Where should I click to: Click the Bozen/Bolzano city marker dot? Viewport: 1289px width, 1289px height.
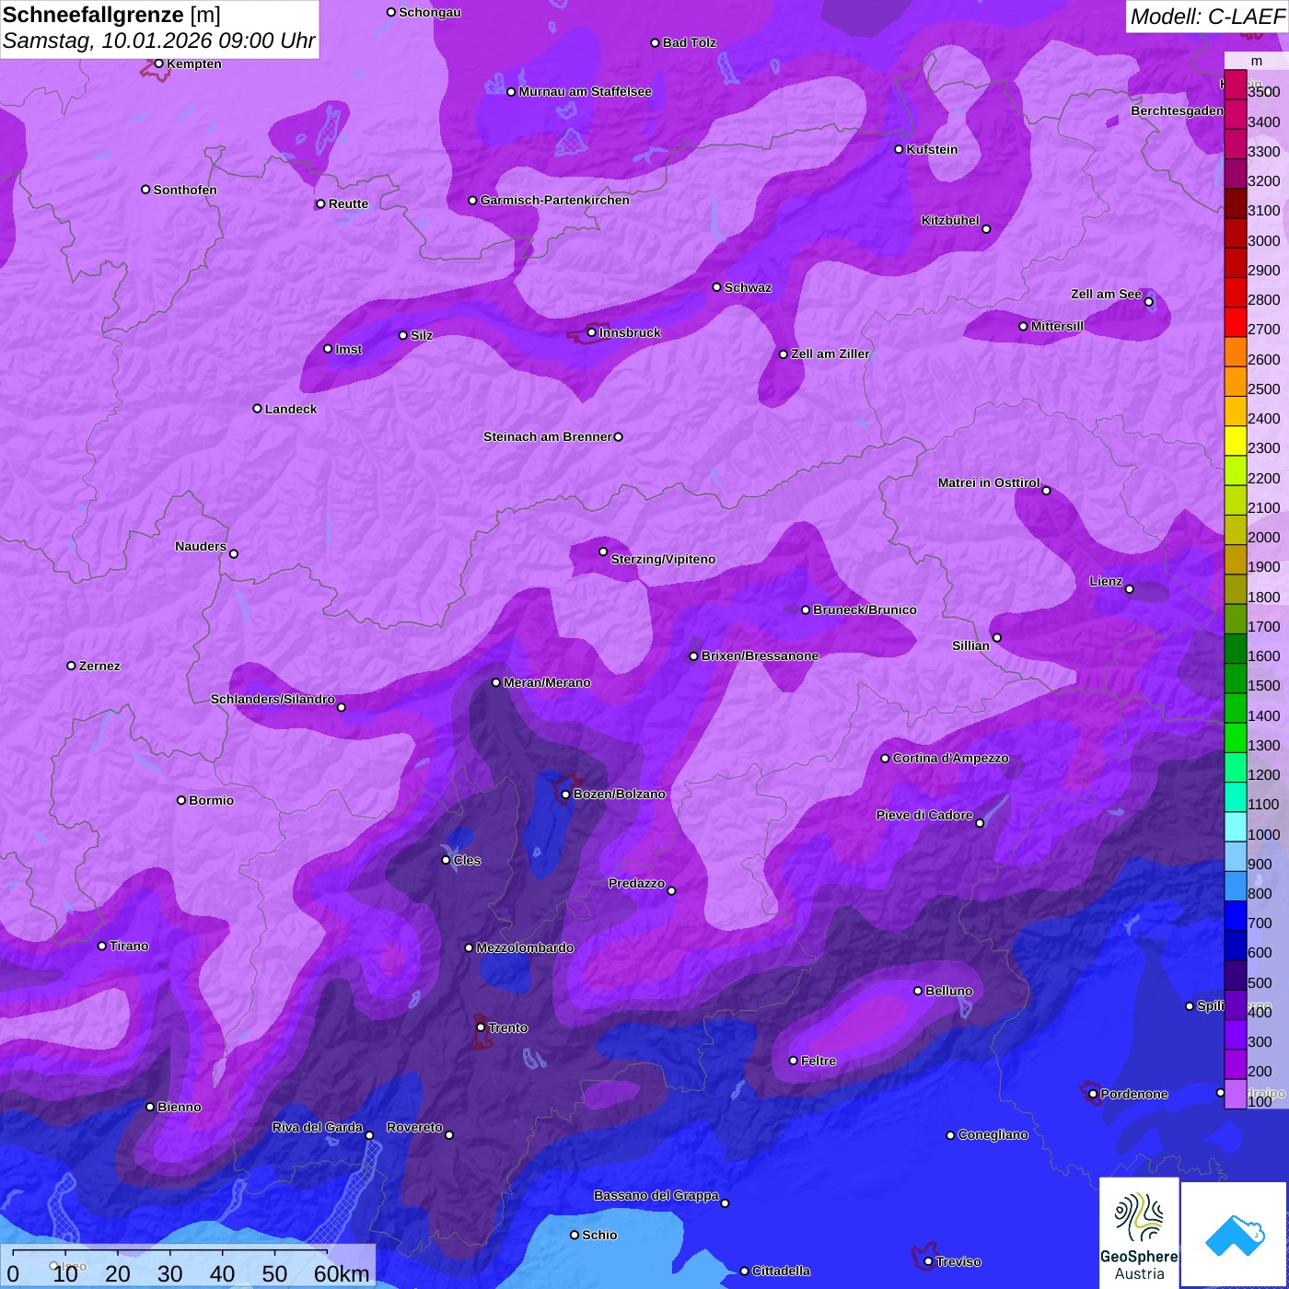coord(565,794)
